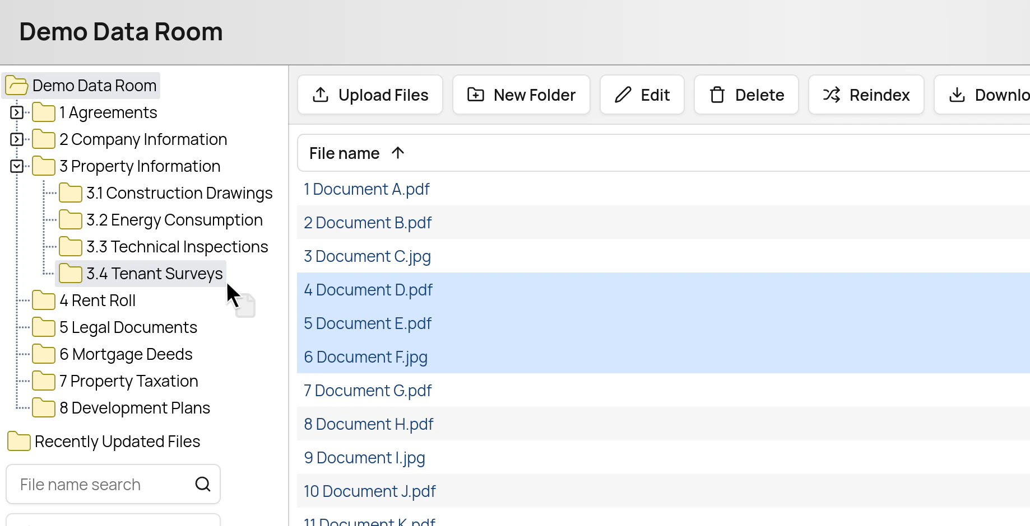
Task: Open 1 Document A.pdf
Action: [366, 189]
